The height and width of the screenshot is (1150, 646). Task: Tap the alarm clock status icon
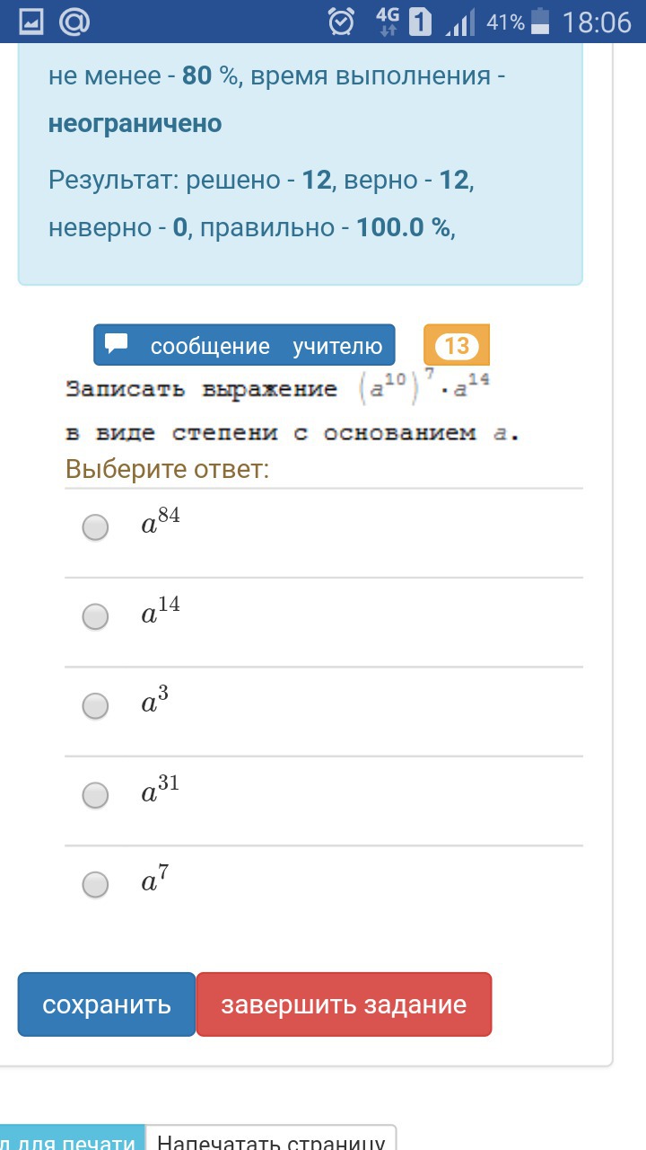tap(341, 22)
